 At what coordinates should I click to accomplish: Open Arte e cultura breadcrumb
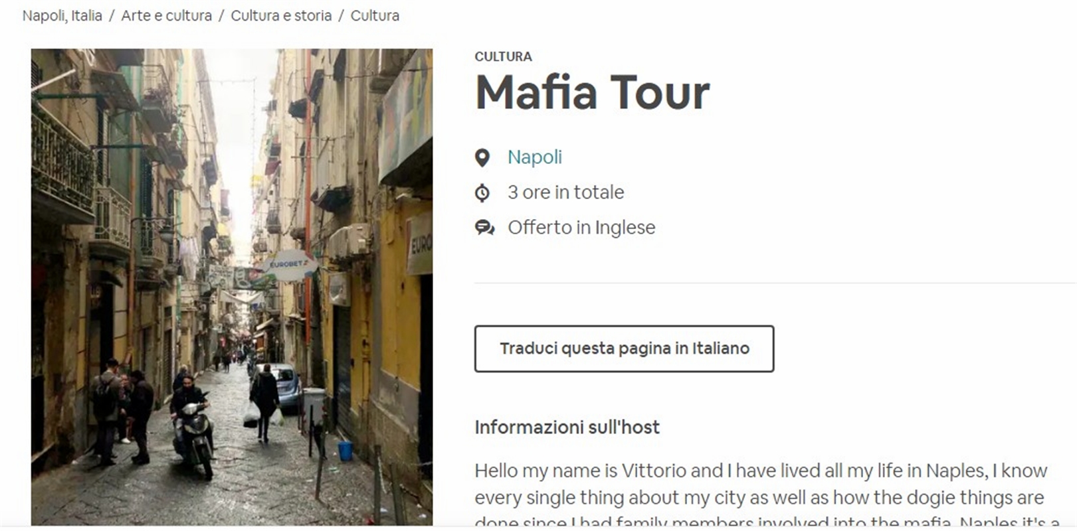click(x=166, y=16)
